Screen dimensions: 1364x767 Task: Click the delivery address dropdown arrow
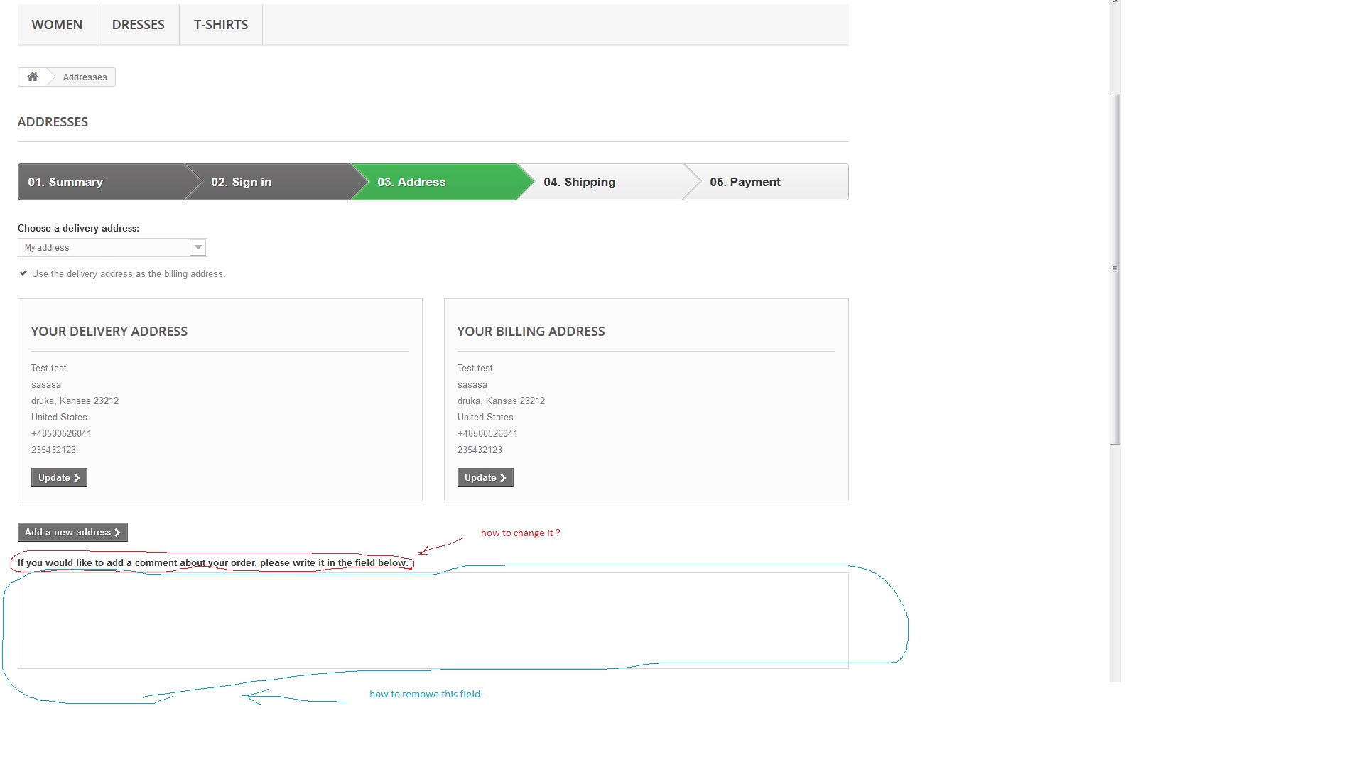click(198, 247)
